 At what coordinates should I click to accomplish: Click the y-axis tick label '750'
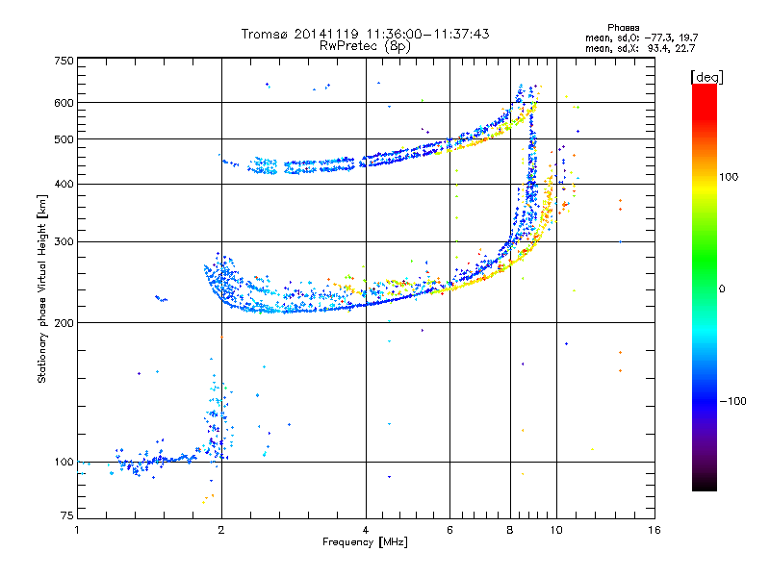[x=64, y=61]
